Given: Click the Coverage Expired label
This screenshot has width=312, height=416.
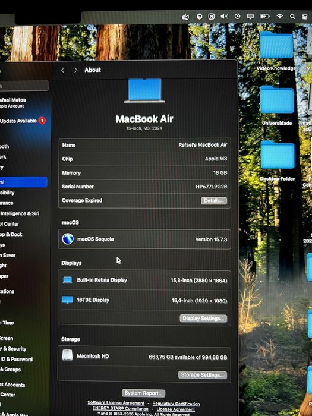Looking at the screenshot, I should click(x=82, y=200).
